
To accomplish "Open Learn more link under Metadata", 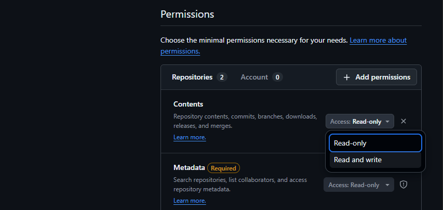I will click(x=190, y=201).
